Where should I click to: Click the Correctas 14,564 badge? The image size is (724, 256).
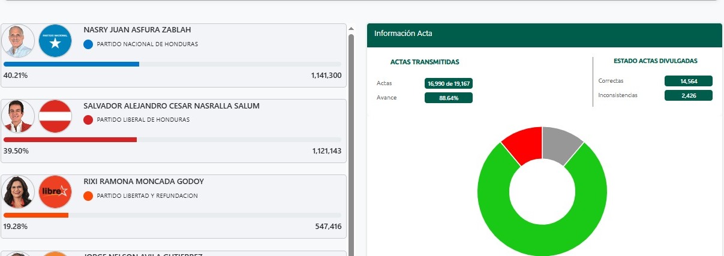tap(688, 81)
